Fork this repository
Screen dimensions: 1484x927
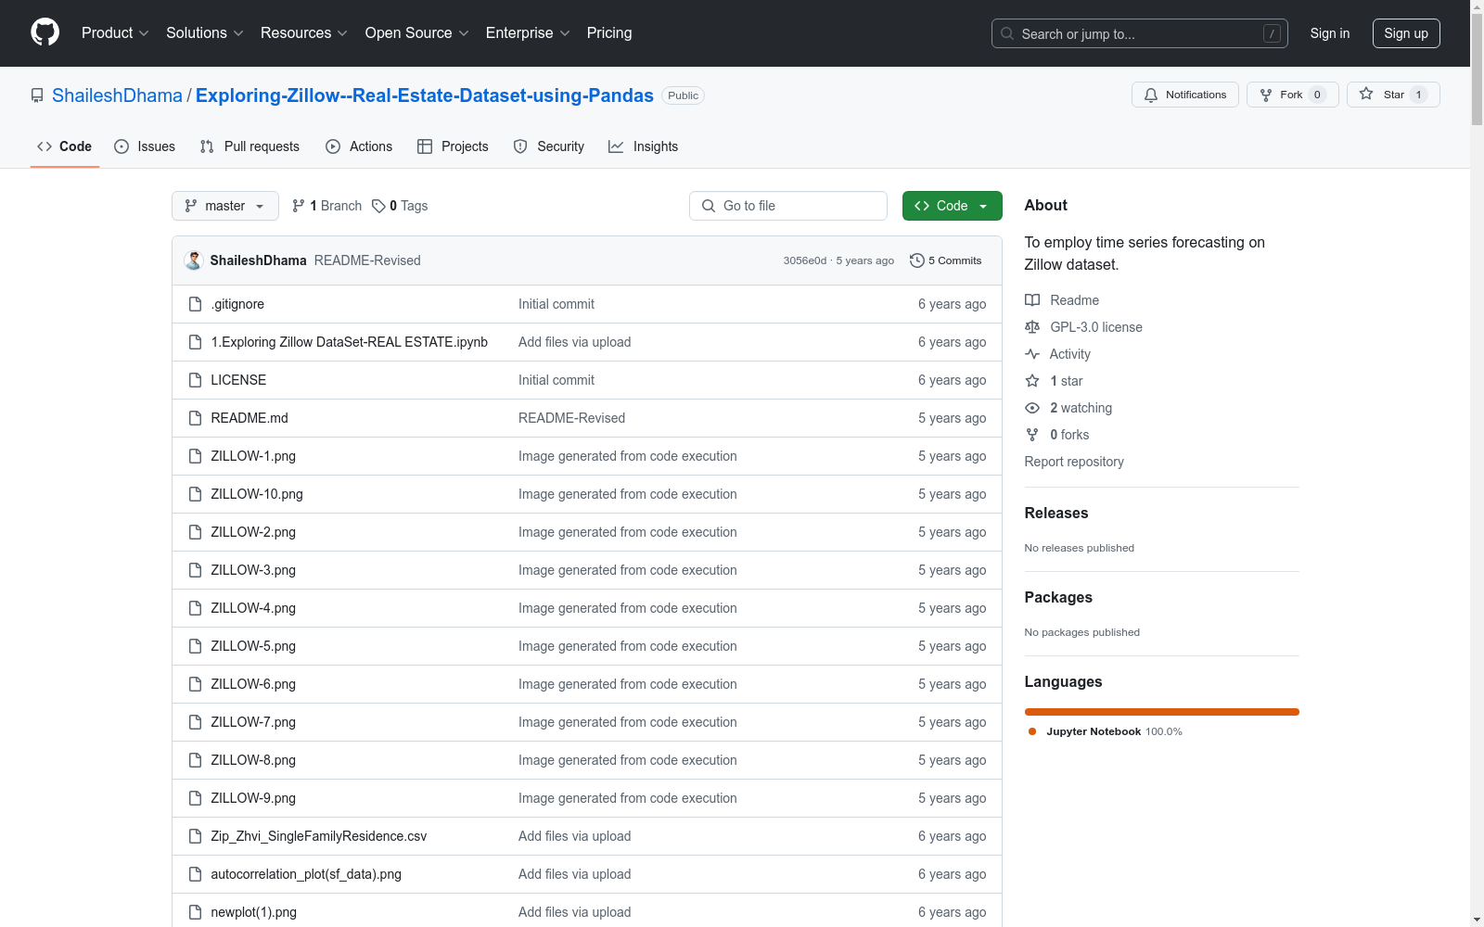1292,95
